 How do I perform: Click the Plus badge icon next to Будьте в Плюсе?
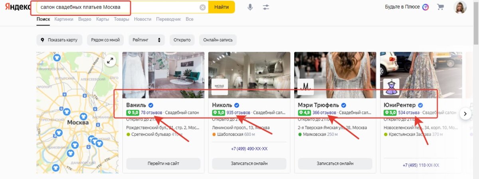point(426,7)
